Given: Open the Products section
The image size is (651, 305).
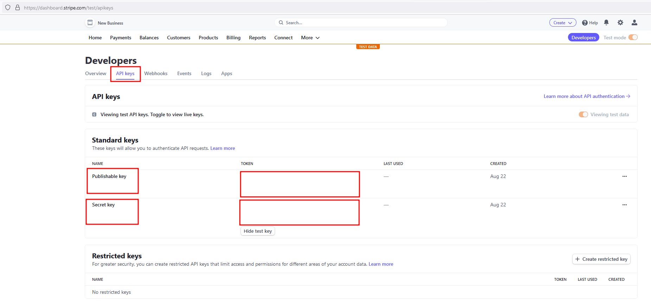Looking at the screenshot, I should coord(208,38).
